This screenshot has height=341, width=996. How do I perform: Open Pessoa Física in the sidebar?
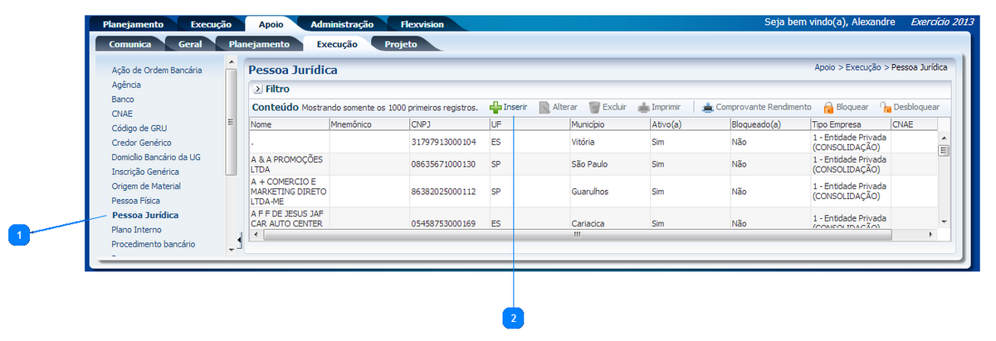[x=135, y=201]
